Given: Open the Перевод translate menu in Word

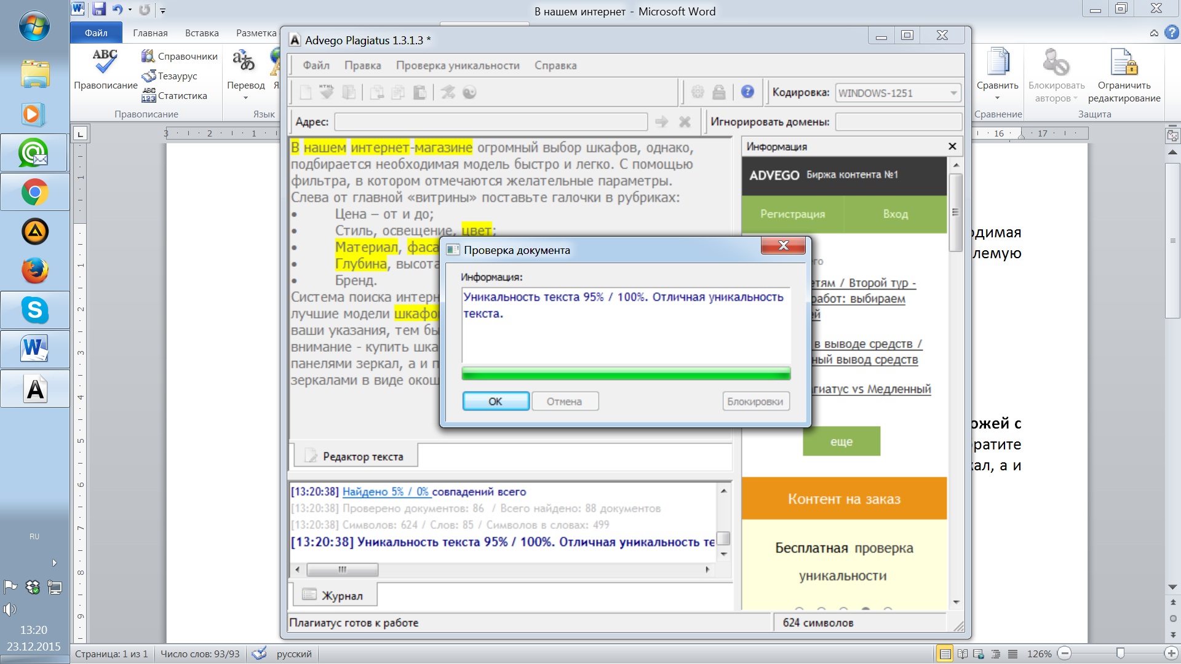Looking at the screenshot, I should coord(245,74).
